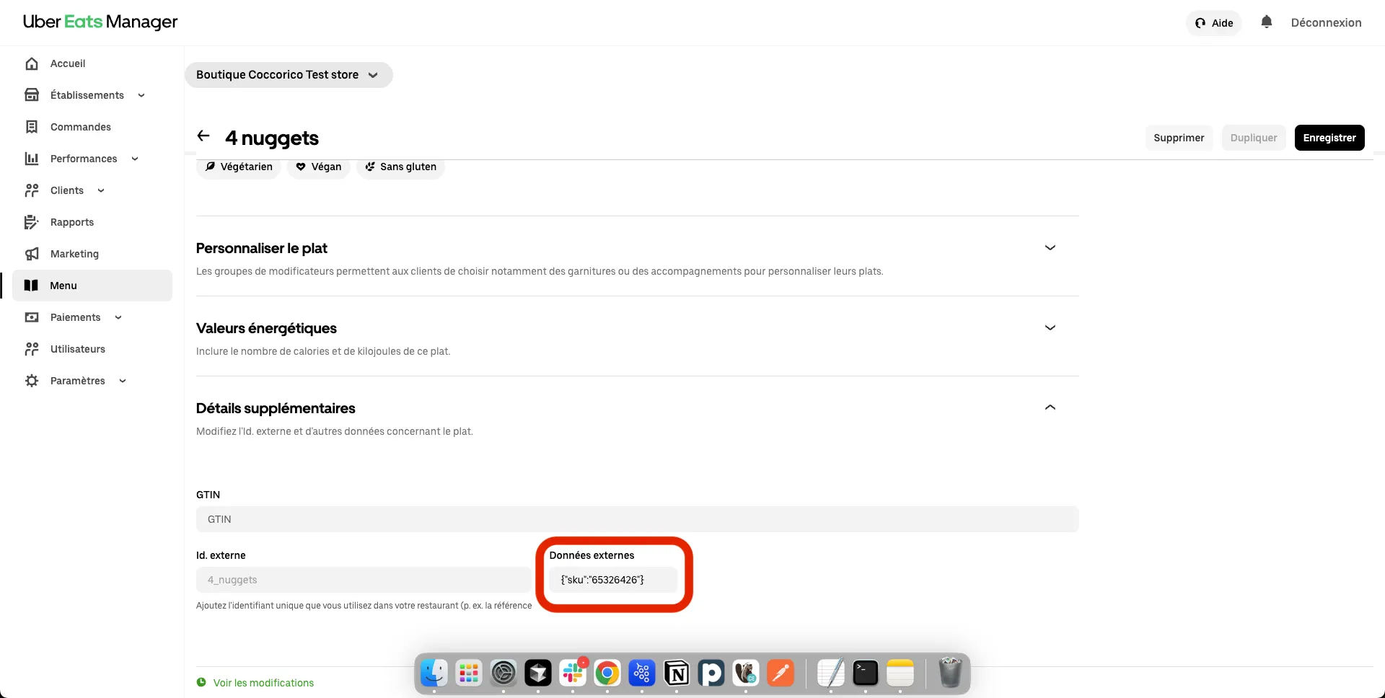The image size is (1385, 698).
Task: Click the notifications bell icon
Action: point(1266,22)
